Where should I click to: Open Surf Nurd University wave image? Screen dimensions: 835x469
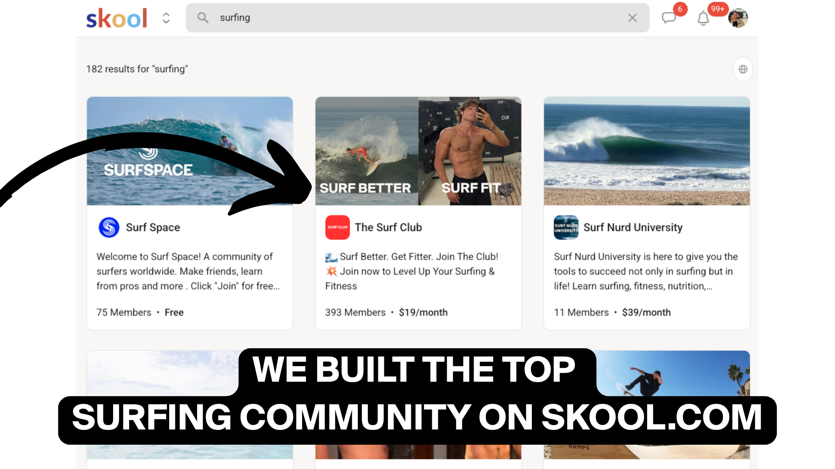(x=647, y=151)
